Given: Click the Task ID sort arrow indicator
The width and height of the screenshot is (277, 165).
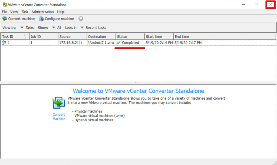Looking at the screenshot, I should pyautogui.click(x=26, y=36).
